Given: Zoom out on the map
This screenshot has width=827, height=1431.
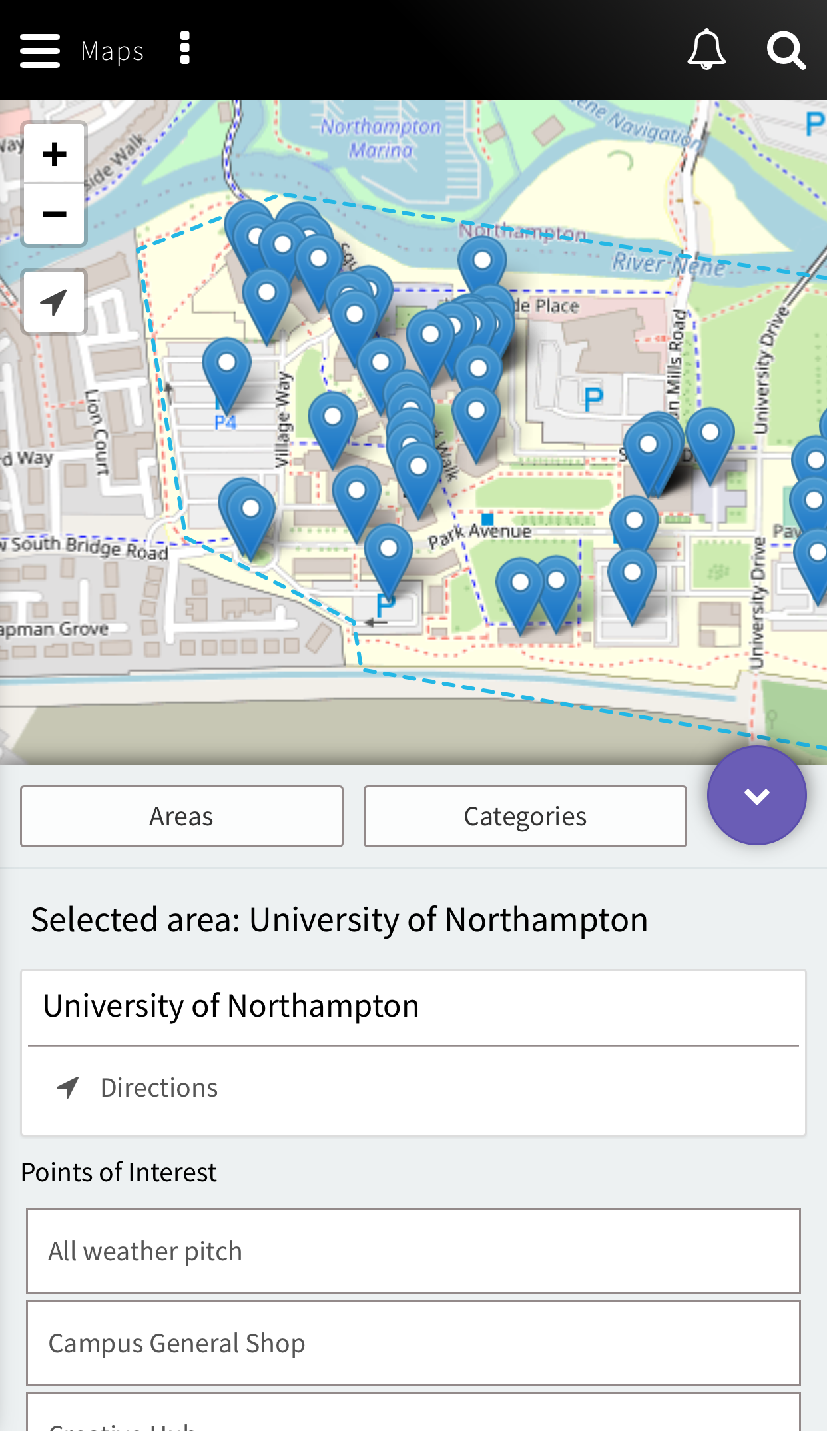Looking at the screenshot, I should pos(54,215).
